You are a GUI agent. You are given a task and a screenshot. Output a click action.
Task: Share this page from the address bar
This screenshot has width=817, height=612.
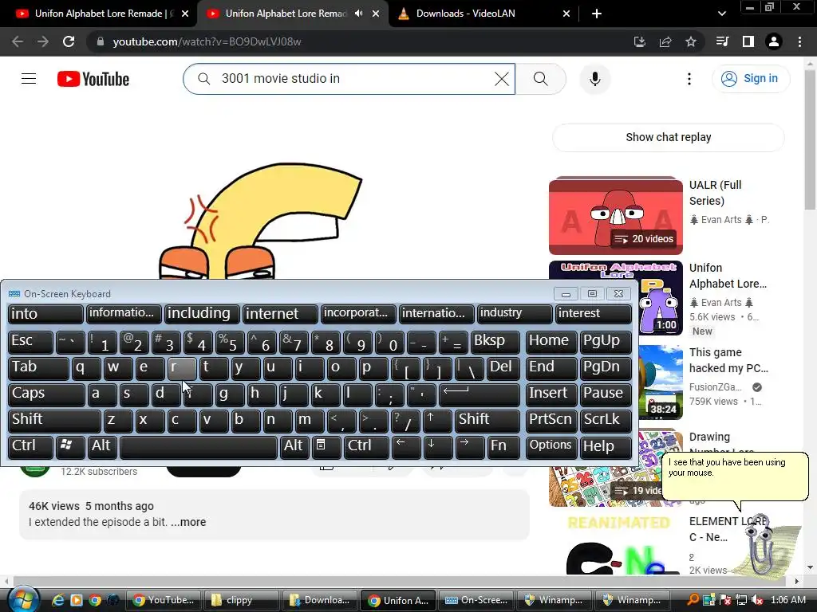tap(665, 41)
